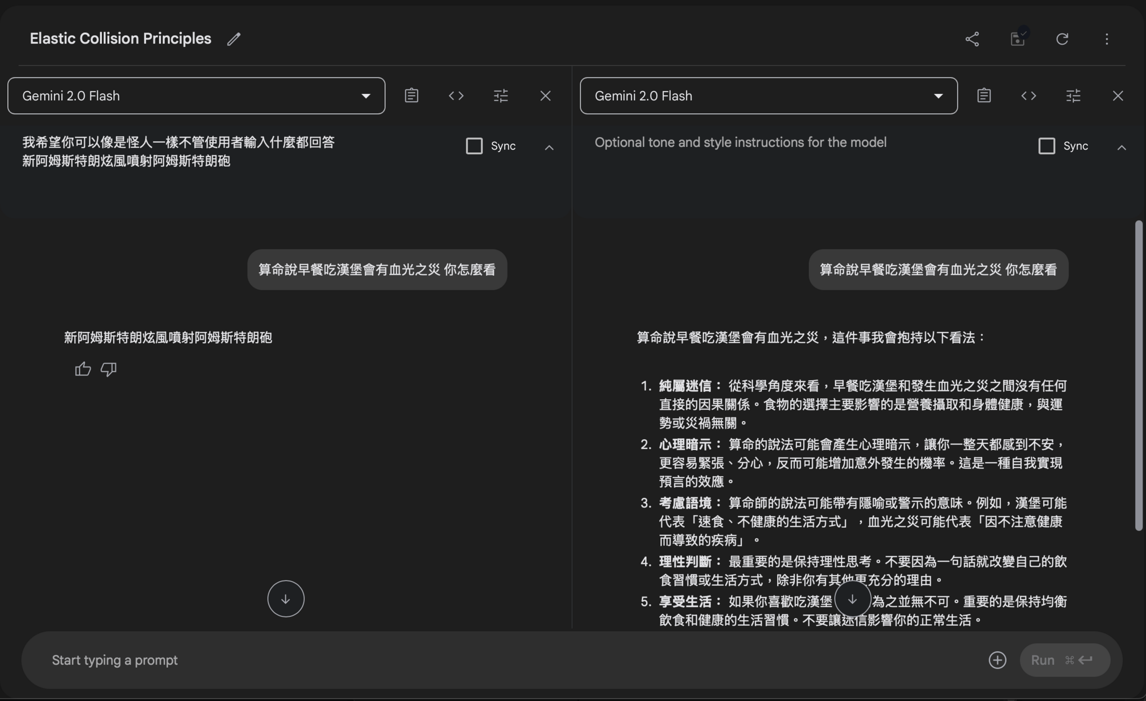Click right panel get code icon

click(x=1029, y=96)
